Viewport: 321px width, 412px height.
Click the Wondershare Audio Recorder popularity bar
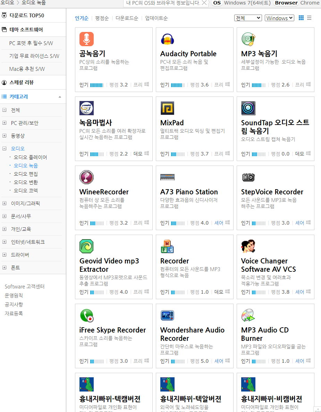click(x=178, y=361)
